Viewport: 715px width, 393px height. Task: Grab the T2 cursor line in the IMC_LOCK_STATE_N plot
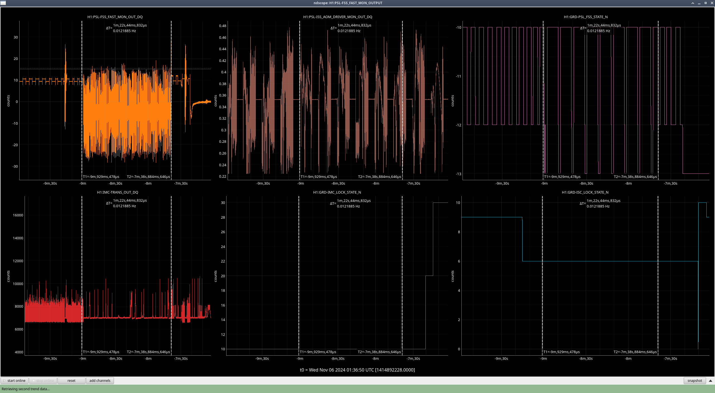click(x=402, y=276)
